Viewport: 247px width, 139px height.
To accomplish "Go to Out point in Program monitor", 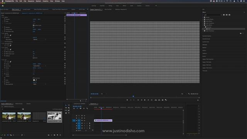I will 152,100.
